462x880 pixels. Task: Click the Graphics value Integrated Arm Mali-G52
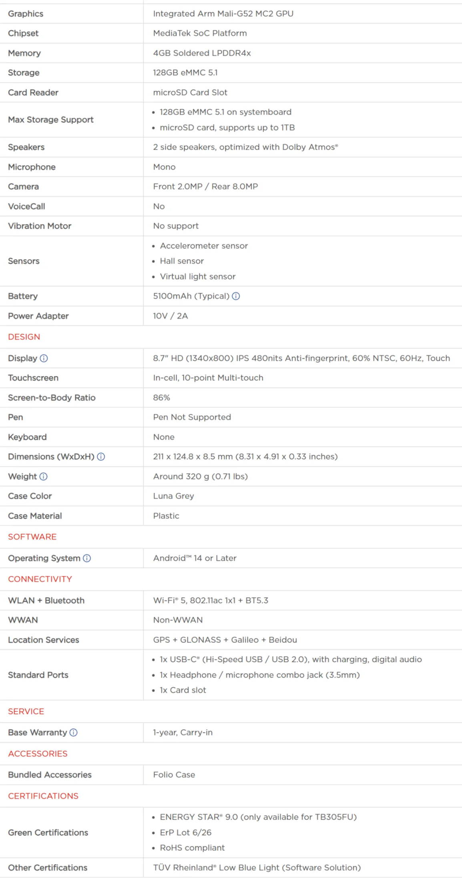223,14
